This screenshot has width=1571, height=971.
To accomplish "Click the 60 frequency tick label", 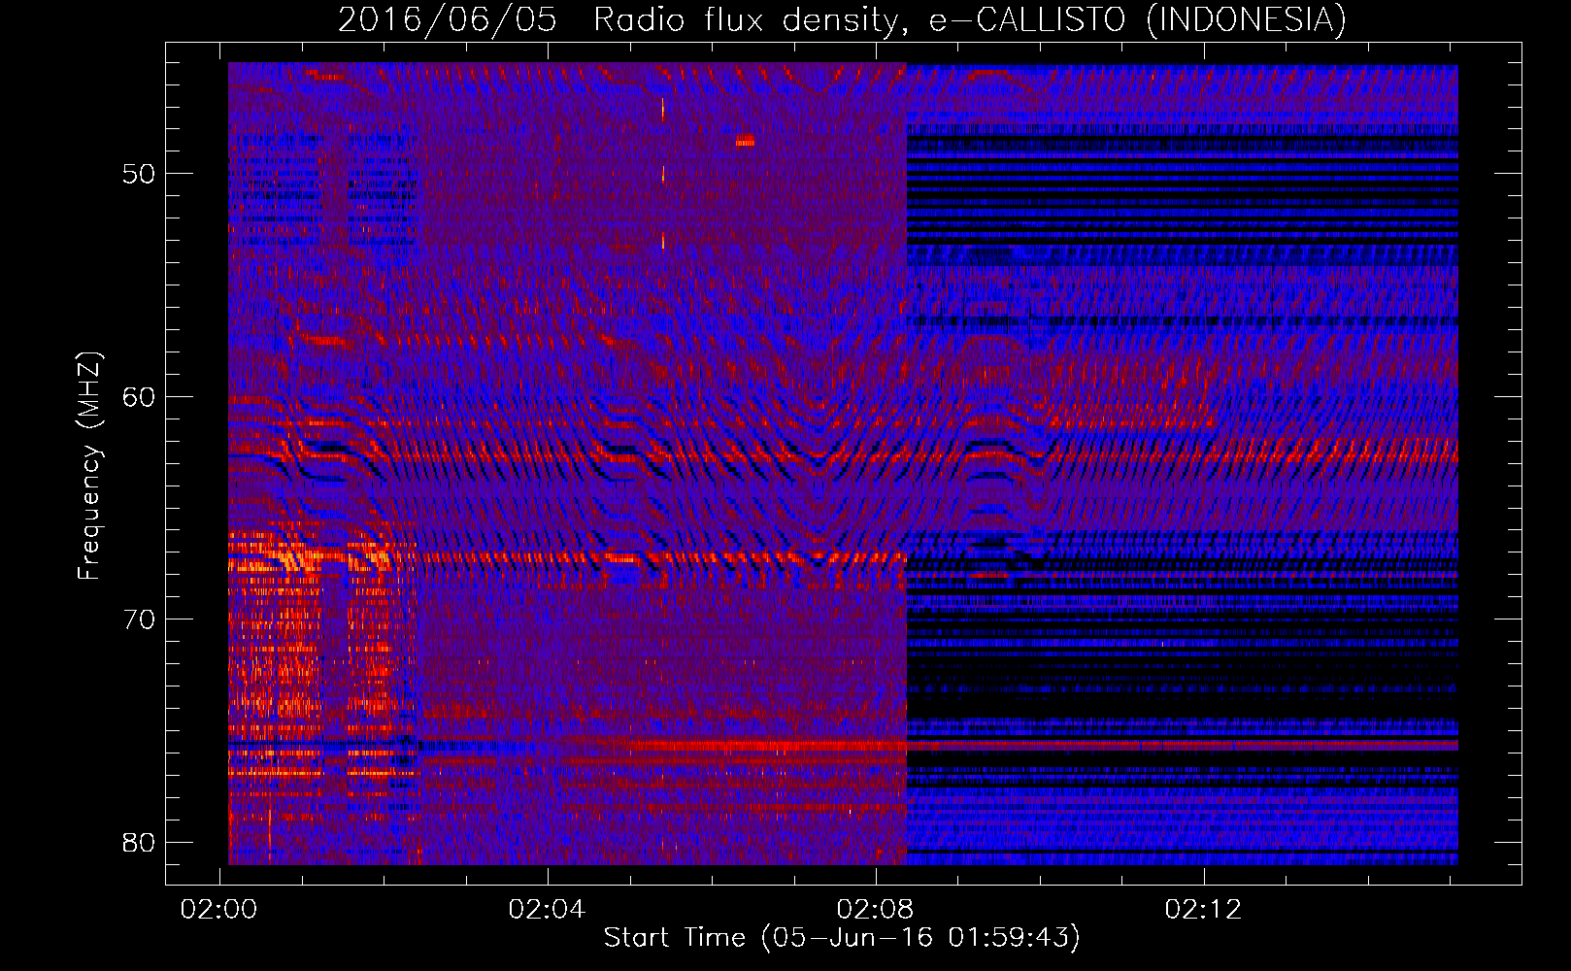I will point(140,396).
